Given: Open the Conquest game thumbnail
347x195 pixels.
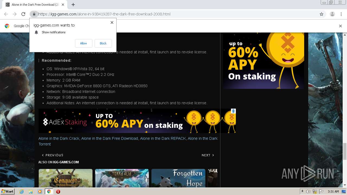Looking at the screenshot, I should [x=66, y=178].
